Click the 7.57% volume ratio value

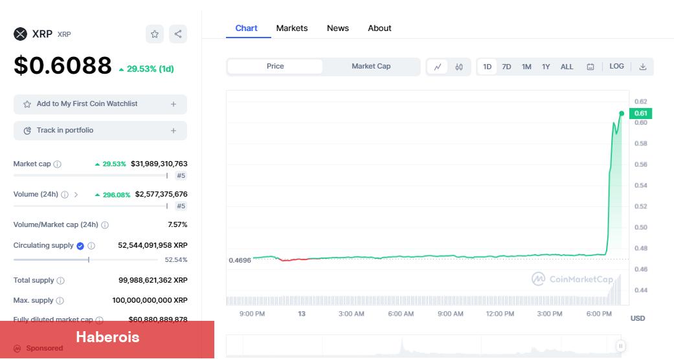[x=177, y=224]
